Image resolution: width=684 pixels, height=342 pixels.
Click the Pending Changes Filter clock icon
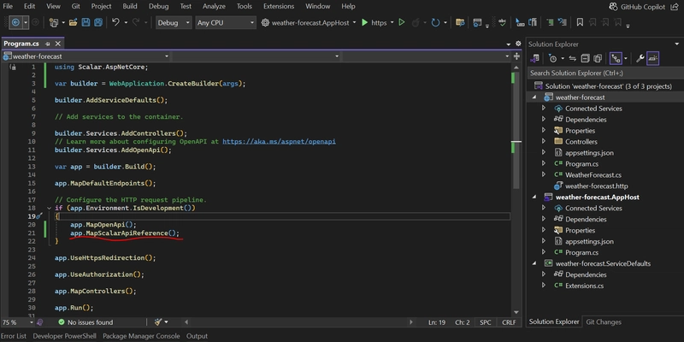click(x=553, y=58)
